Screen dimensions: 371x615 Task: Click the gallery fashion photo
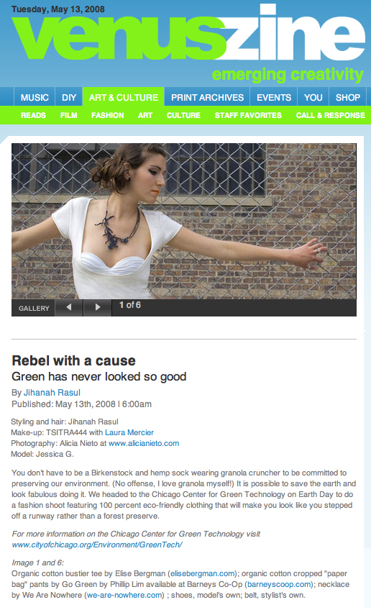point(184,222)
